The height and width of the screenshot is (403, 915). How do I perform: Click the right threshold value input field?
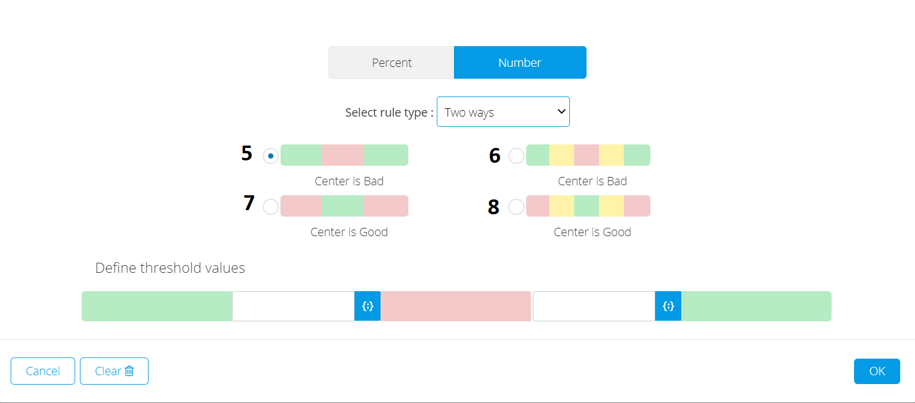tap(594, 306)
